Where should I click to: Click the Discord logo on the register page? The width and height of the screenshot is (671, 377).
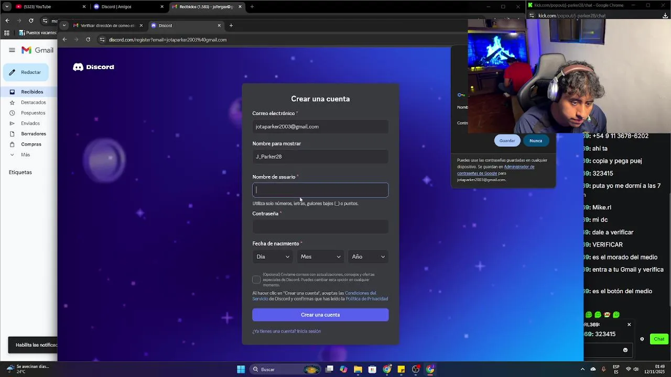click(93, 67)
